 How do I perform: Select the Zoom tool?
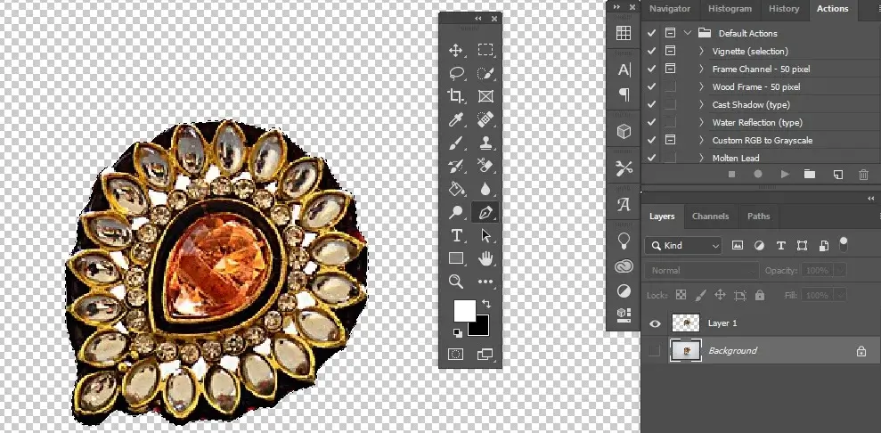[x=456, y=282]
